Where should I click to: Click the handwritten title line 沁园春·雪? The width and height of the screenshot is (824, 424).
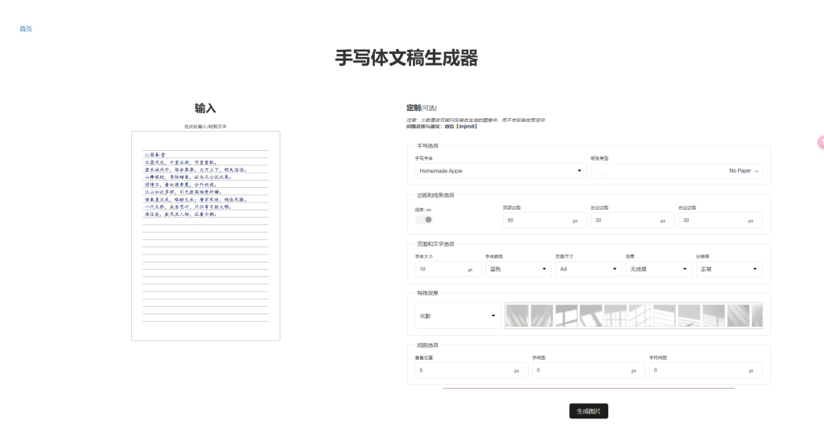click(x=154, y=155)
